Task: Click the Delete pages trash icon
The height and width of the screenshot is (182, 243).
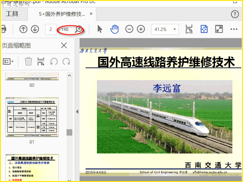Action: point(28,61)
